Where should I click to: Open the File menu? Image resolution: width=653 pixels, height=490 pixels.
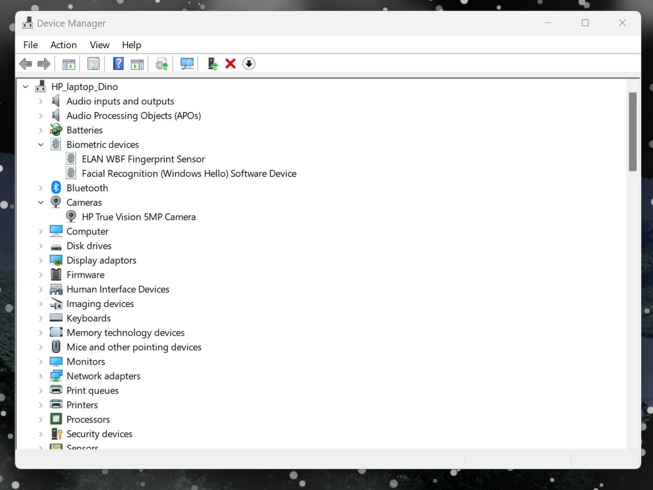(x=30, y=45)
